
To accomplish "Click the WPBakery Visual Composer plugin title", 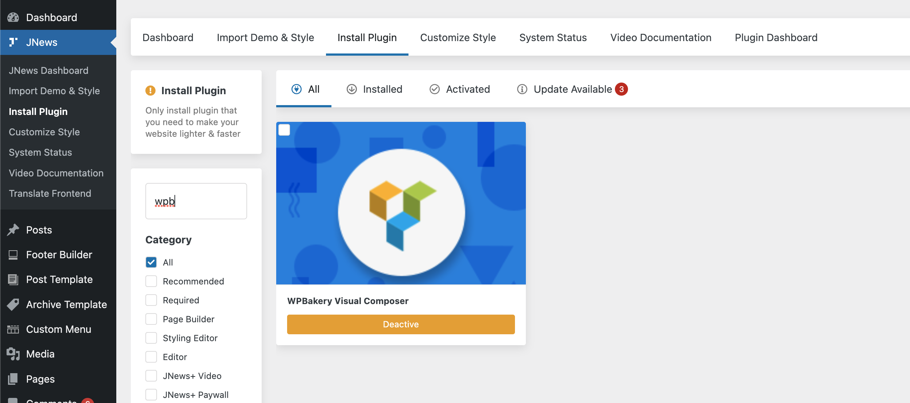I will pos(348,301).
